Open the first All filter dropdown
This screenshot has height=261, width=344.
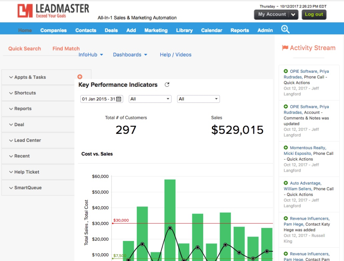point(149,99)
